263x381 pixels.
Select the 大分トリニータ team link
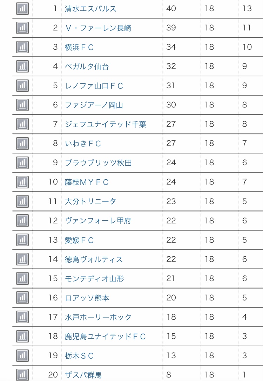(x=90, y=201)
